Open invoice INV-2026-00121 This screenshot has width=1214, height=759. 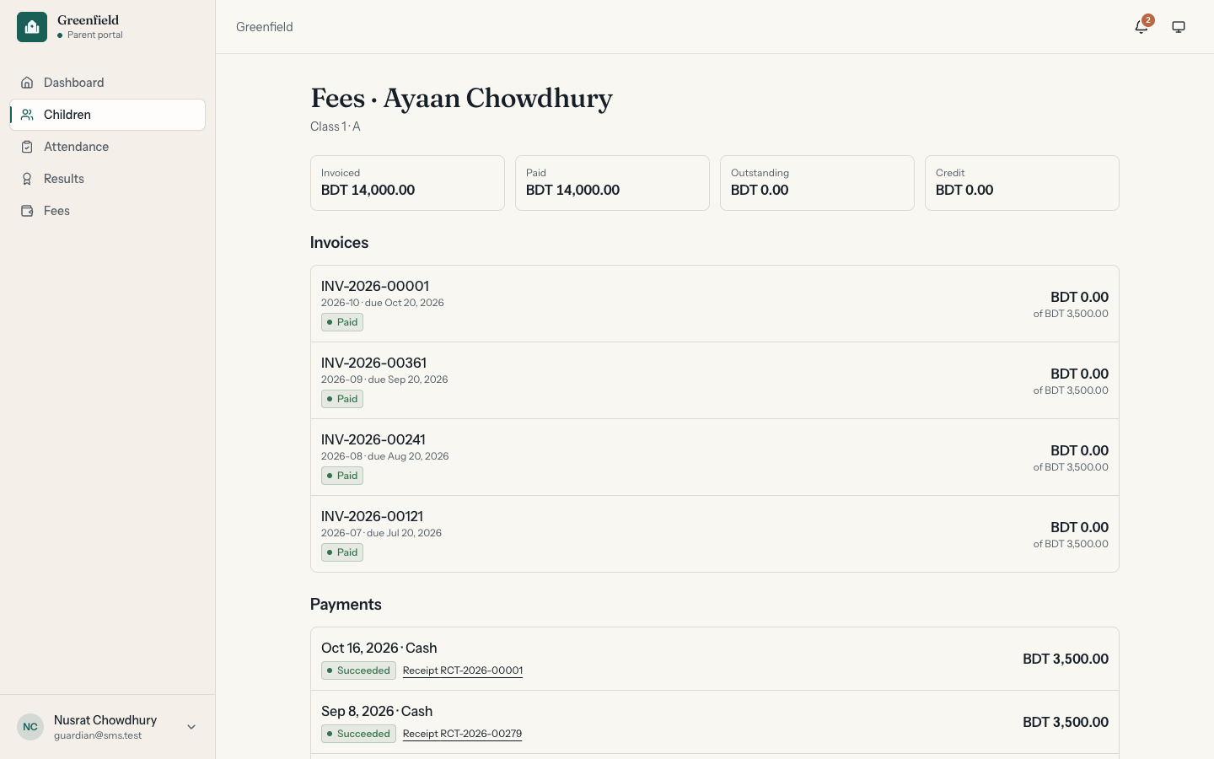715,535
